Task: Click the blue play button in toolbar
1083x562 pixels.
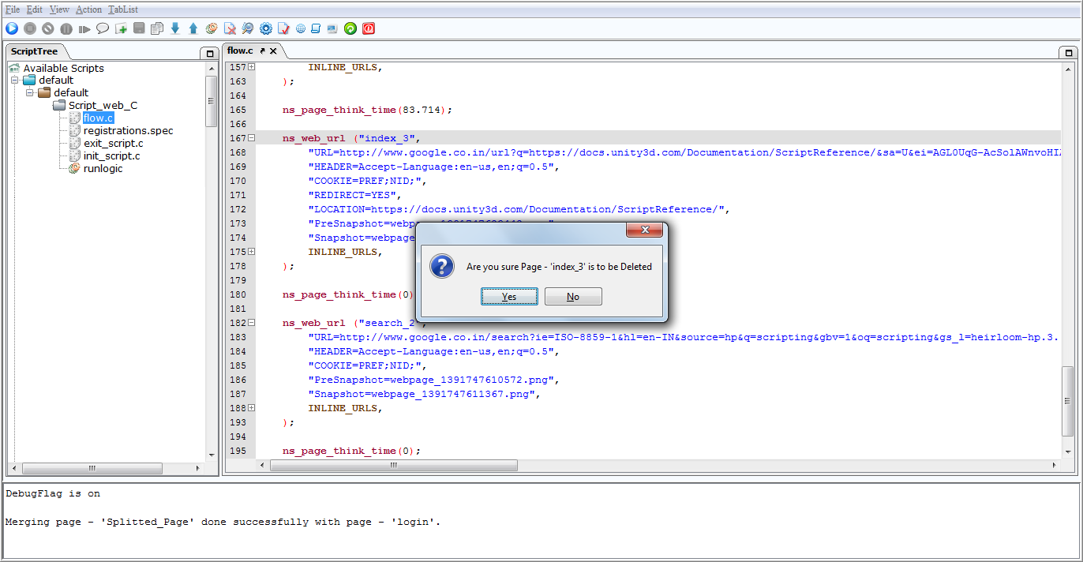Action: 12,28
